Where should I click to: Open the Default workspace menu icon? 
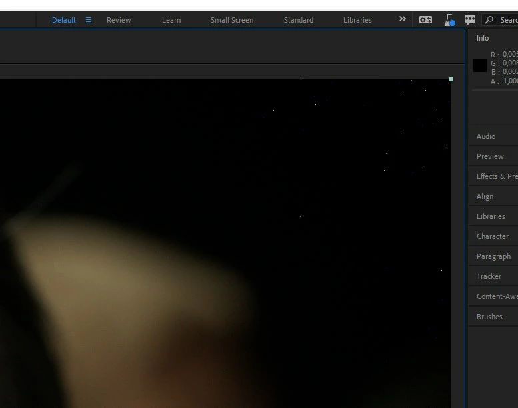click(x=89, y=20)
